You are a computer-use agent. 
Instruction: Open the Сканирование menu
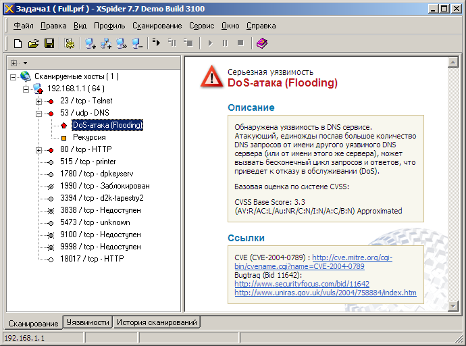(x=157, y=26)
